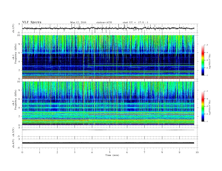Click the log(PSD) label beside ch.2 colorbar
The height and width of the screenshot is (171, 222).
pos(210,107)
